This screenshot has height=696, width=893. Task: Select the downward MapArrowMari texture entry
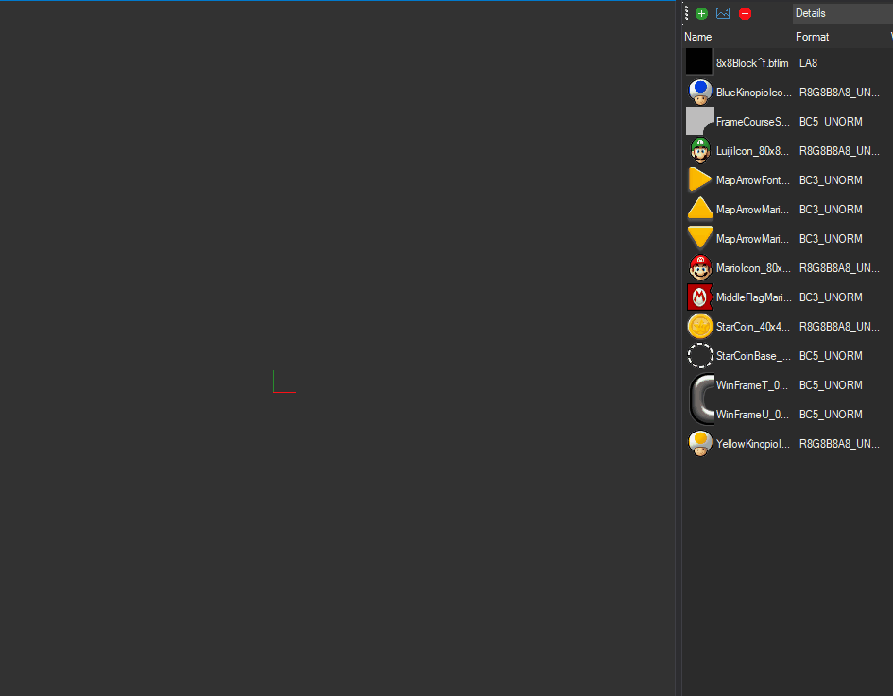751,238
